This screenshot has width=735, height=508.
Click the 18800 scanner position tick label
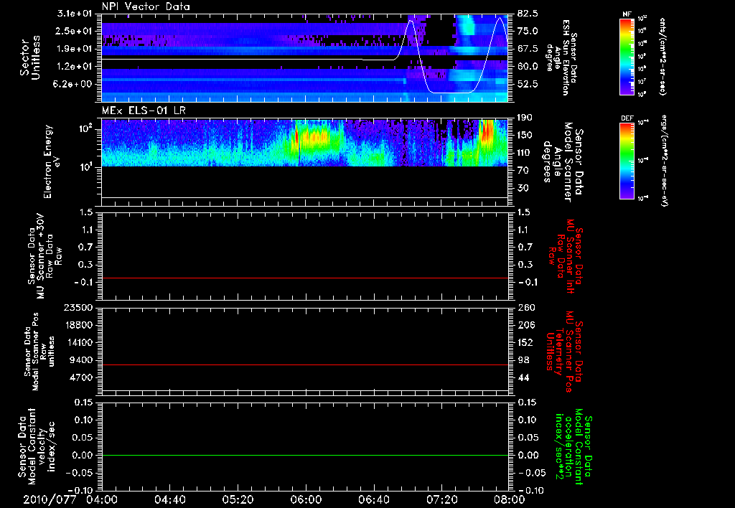[79, 325]
